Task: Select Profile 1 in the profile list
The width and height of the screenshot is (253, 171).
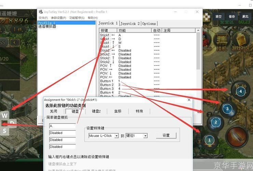Action: click(x=66, y=23)
